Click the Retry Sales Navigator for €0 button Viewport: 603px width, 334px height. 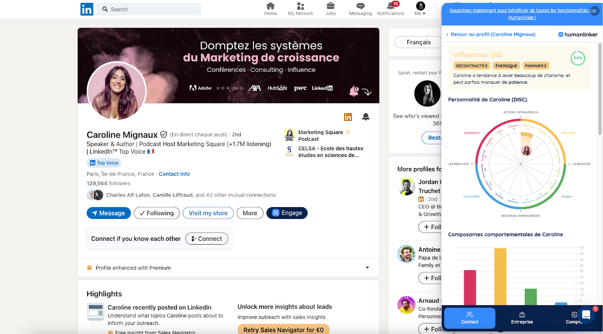283,329
